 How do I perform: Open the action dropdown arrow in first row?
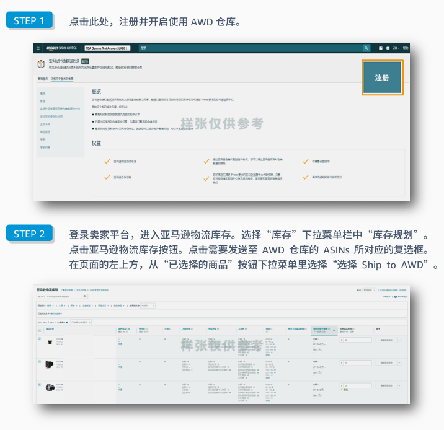click(x=399, y=340)
